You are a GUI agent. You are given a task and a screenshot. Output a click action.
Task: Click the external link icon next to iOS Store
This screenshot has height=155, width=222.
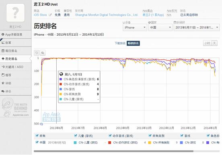pos(50,15)
